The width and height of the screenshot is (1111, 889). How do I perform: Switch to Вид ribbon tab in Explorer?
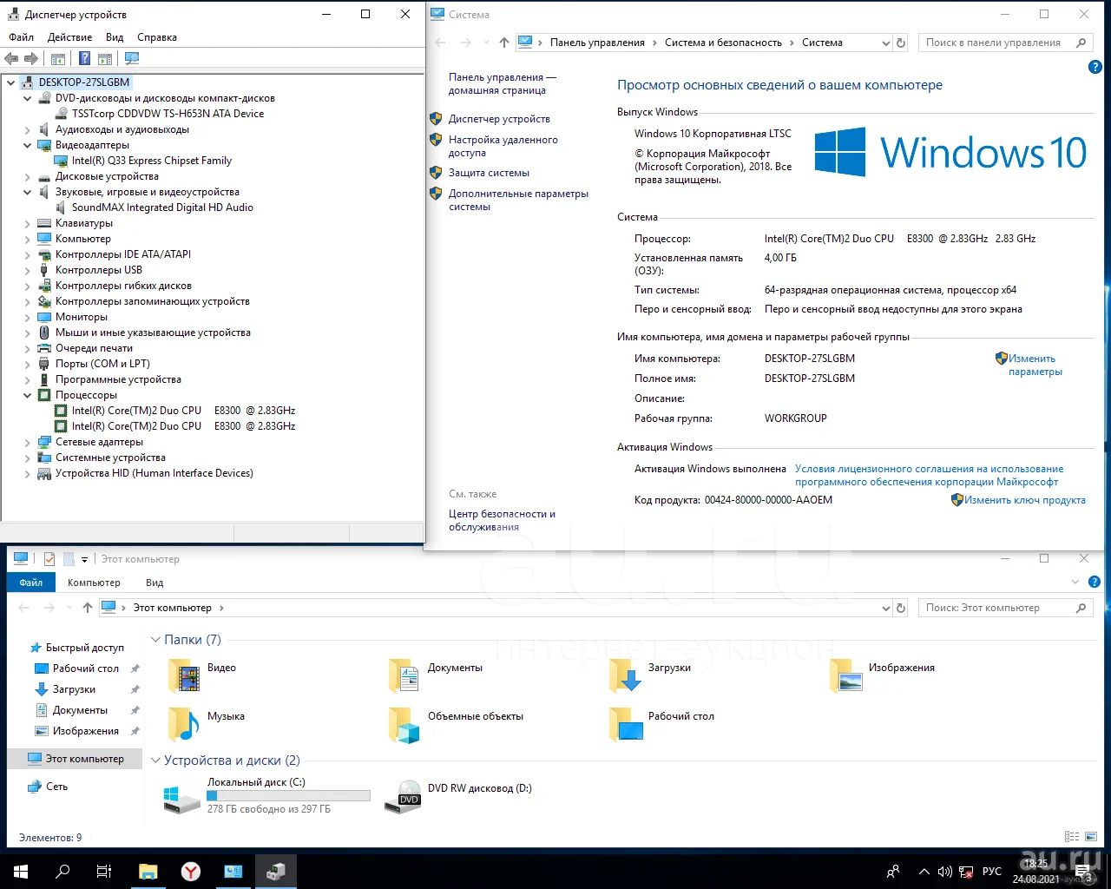point(154,583)
